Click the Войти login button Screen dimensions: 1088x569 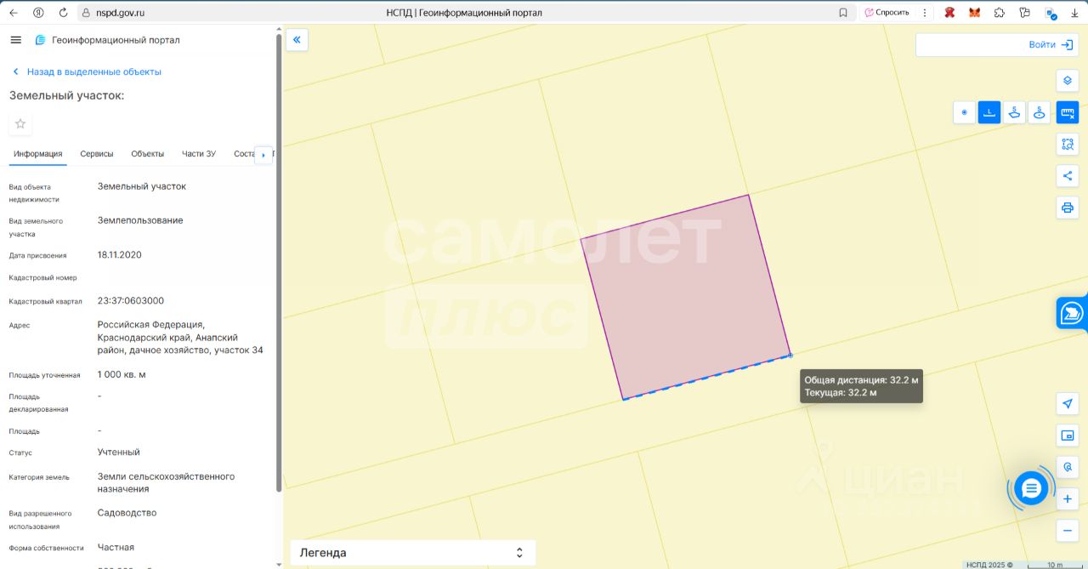1051,45
